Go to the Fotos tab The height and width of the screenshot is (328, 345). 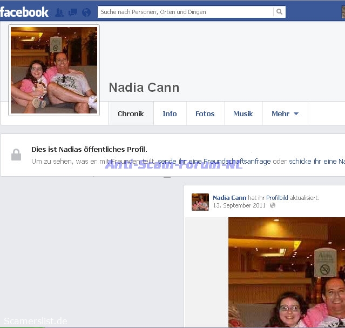[205, 114]
